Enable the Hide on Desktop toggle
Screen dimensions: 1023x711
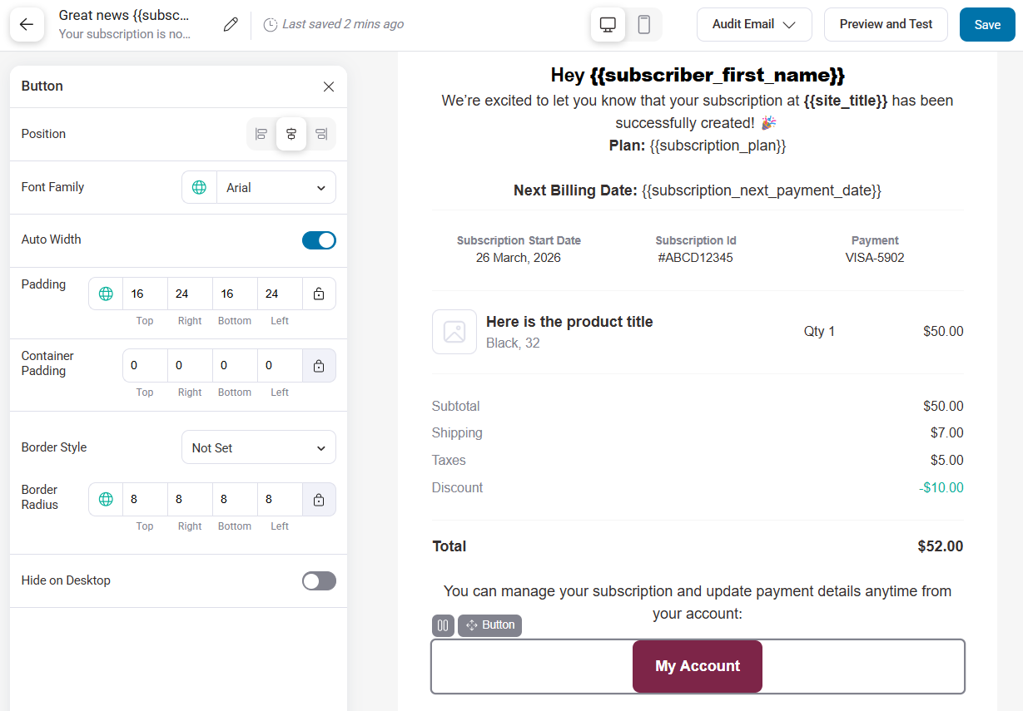[x=319, y=580]
